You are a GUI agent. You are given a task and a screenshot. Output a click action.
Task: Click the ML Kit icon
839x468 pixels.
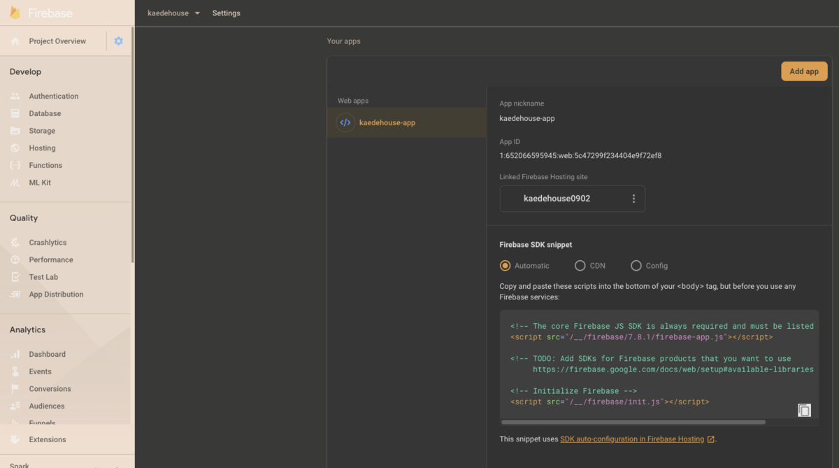pyautogui.click(x=15, y=183)
